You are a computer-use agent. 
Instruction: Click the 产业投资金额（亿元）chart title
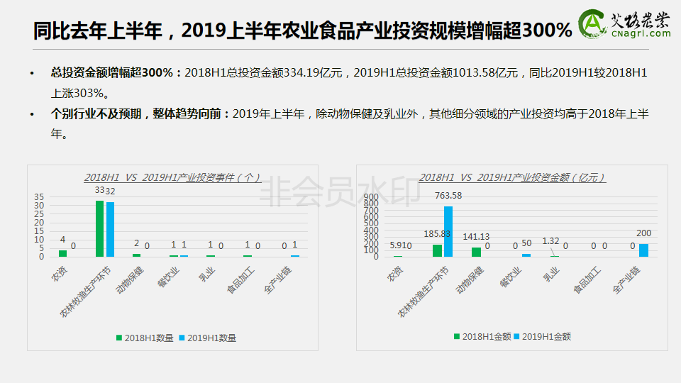512,177
